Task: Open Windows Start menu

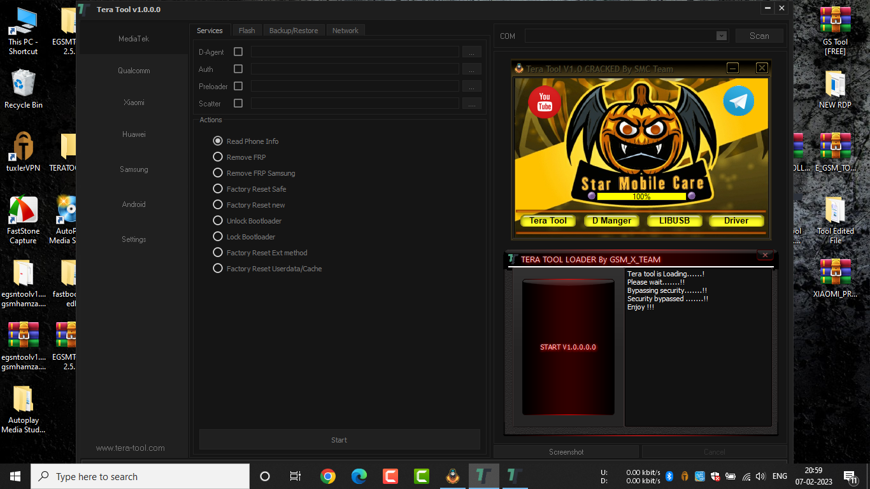Action: point(15,476)
